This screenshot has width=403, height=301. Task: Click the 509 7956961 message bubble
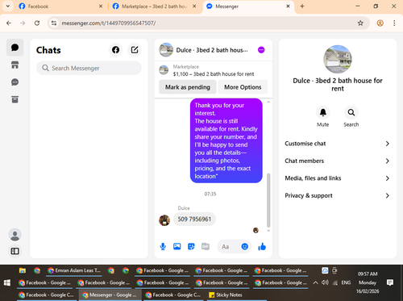[x=194, y=219]
